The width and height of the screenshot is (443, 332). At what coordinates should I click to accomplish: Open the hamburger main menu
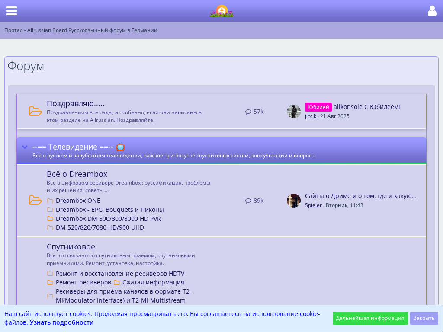click(x=12, y=11)
